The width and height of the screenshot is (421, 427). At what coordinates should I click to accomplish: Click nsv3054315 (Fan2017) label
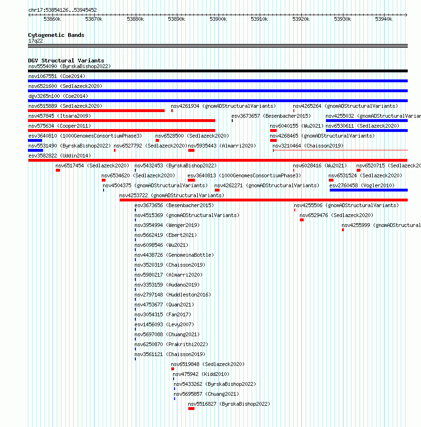pyautogui.click(x=163, y=315)
